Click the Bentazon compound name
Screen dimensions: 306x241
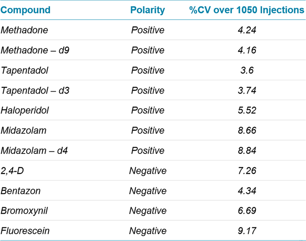pyautogui.click(x=20, y=191)
